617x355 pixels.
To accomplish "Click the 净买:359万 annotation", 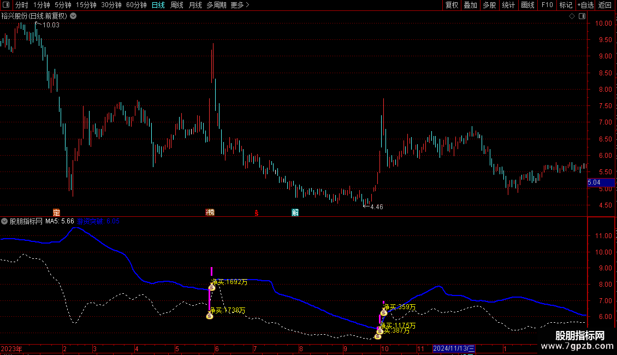I will pos(399,307).
